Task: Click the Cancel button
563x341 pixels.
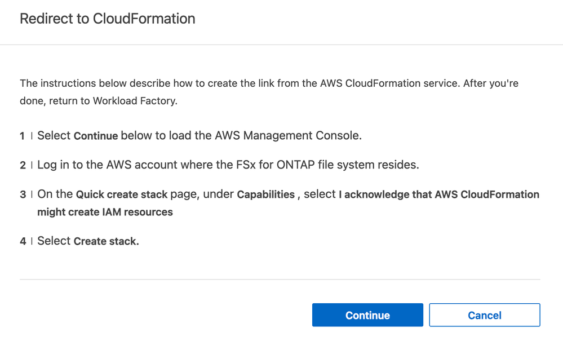Action: tap(484, 315)
